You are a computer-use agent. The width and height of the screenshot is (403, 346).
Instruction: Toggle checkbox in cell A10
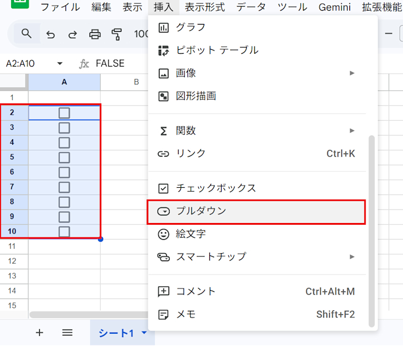click(x=64, y=232)
